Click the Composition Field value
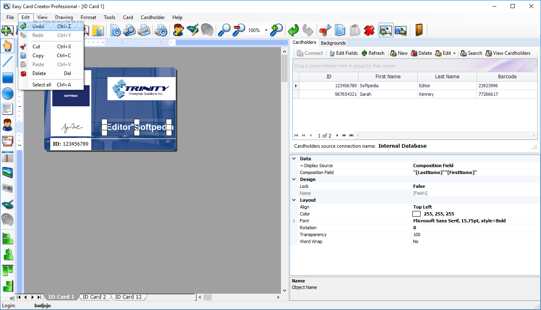The image size is (541, 310). point(475,172)
